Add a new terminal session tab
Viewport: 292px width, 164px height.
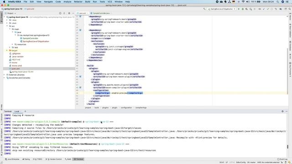pyautogui.click(x=25, y=111)
